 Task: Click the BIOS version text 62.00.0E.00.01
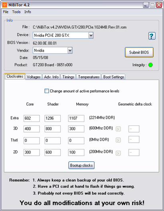pos(45,43)
